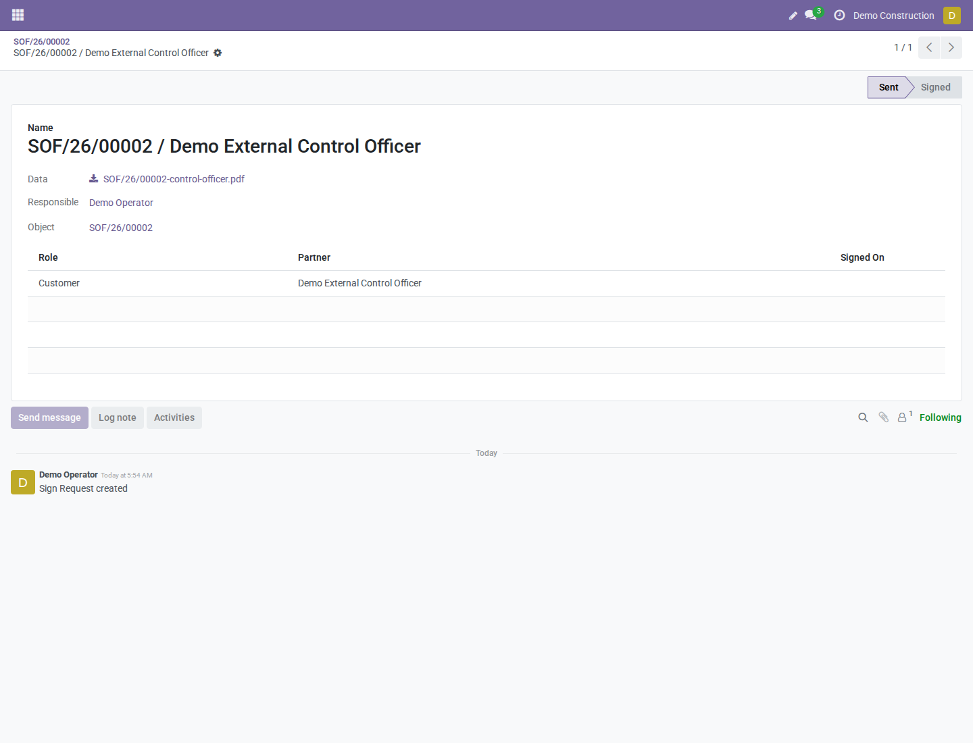Open attachments paperclip icon
973x743 pixels.
pyautogui.click(x=883, y=417)
